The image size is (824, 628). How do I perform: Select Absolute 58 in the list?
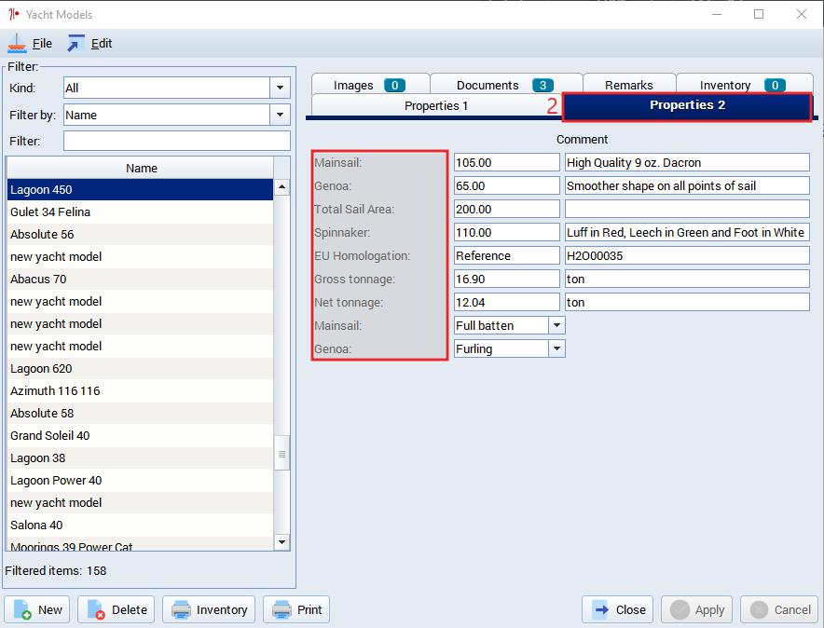pyautogui.click(x=141, y=414)
